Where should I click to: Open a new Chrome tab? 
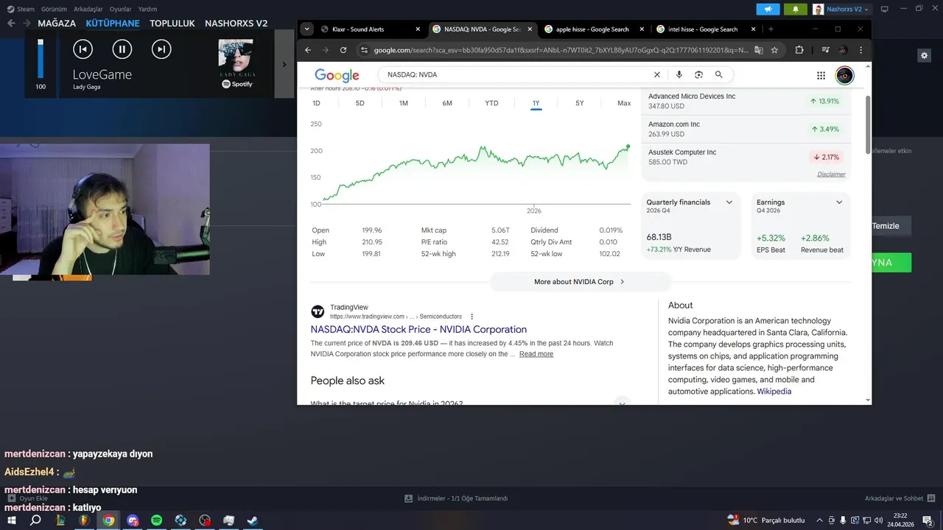click(771, 29)
